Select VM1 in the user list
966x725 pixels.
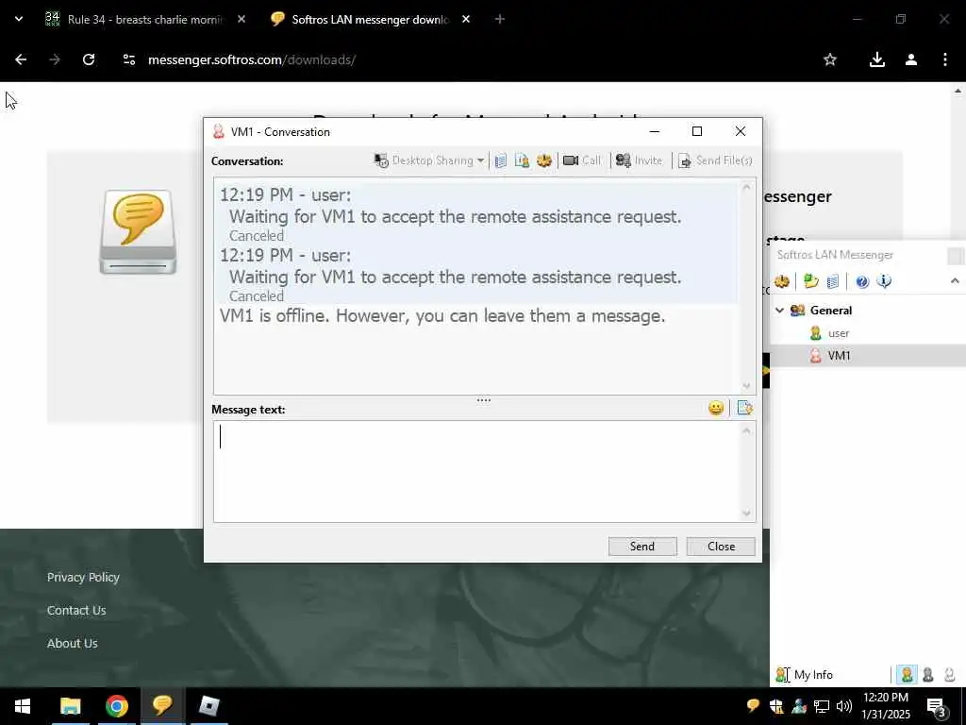pyautogui.click(x=839, y=356)
